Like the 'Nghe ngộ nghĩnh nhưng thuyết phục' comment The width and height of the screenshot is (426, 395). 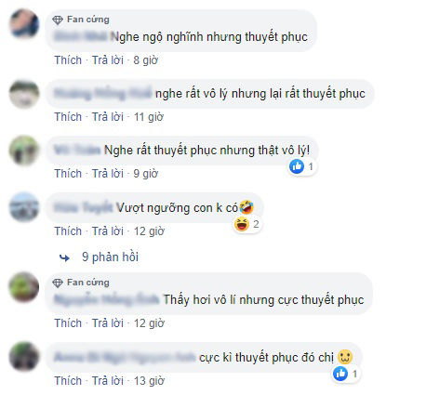(68, 60)
